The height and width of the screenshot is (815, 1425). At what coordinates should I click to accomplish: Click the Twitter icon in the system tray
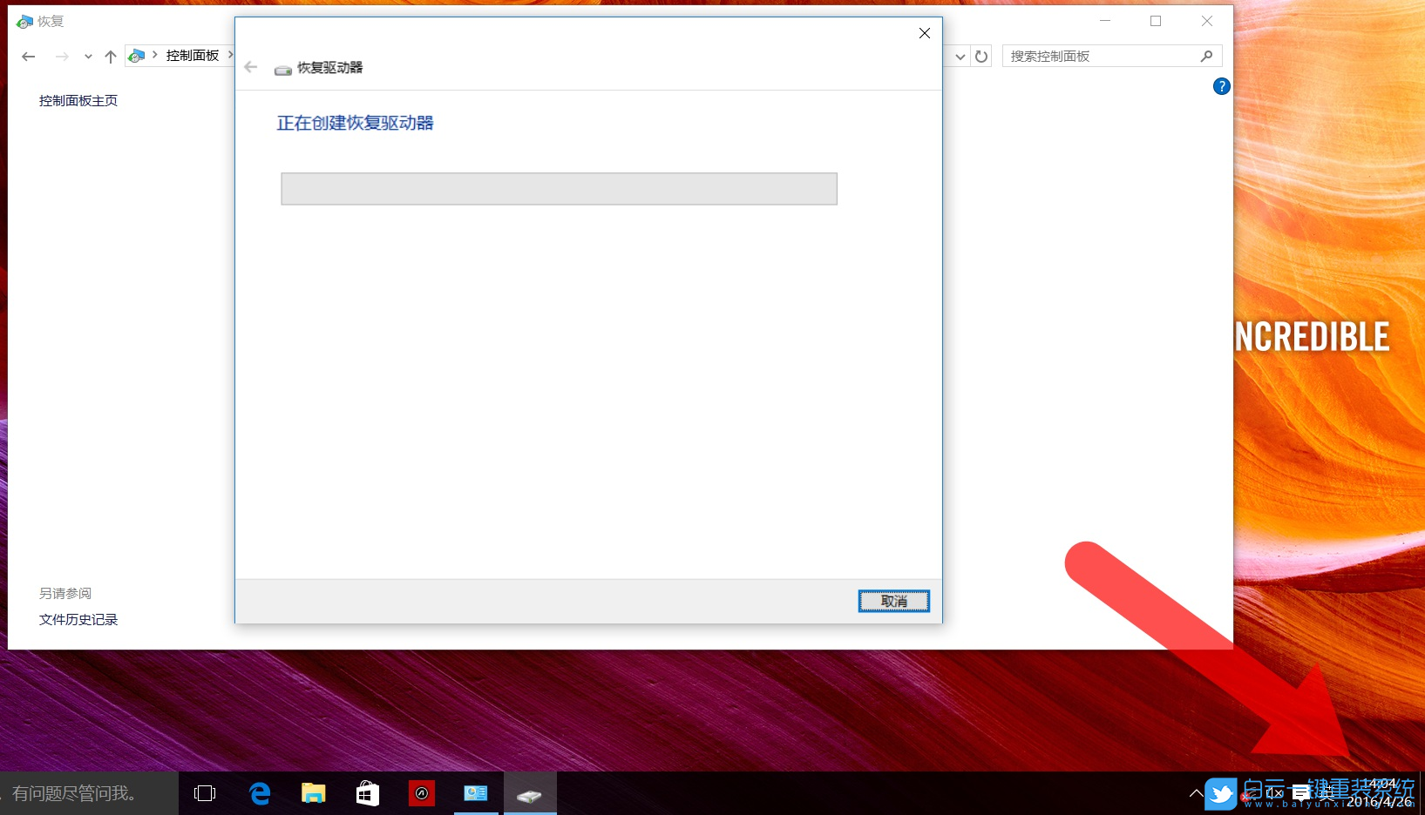click(x=1220, y=793)
